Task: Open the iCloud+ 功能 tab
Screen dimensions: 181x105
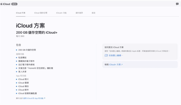Action: 61,13
